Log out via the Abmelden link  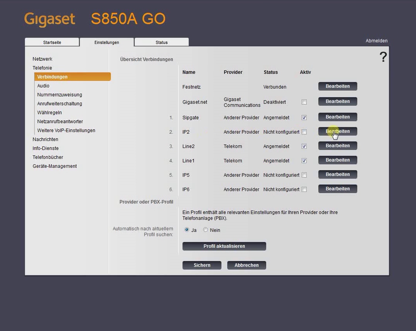point(376,41)
